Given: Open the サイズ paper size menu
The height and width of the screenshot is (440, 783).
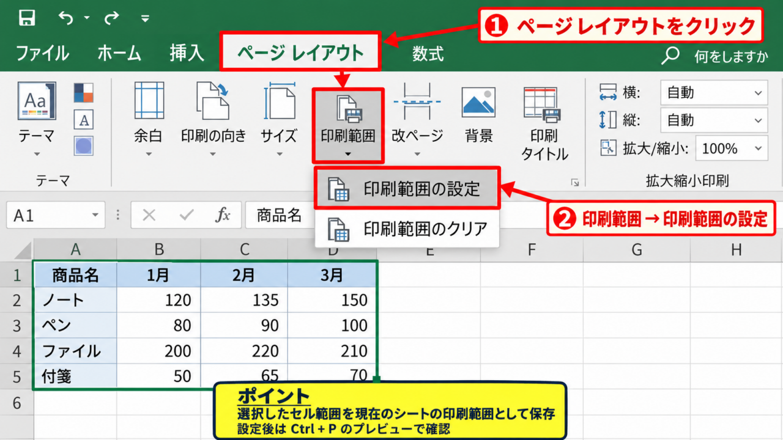Looking at the screenshot, I should tap(278, 119).
